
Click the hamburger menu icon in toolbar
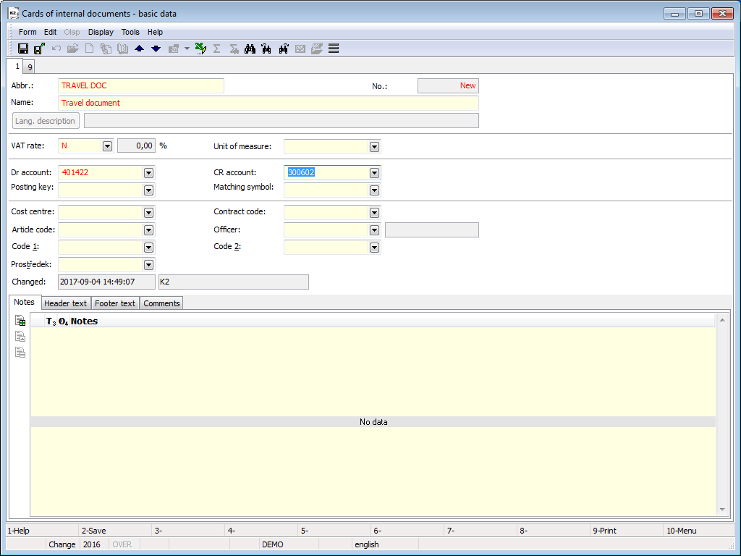tap(334, 49)
